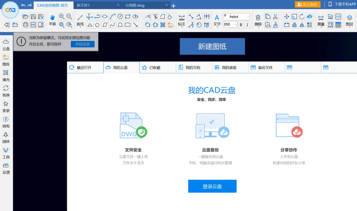Screen dimensions: 357x211
Task: Close the 示例图.dwg tab
Action: [167, 5]
